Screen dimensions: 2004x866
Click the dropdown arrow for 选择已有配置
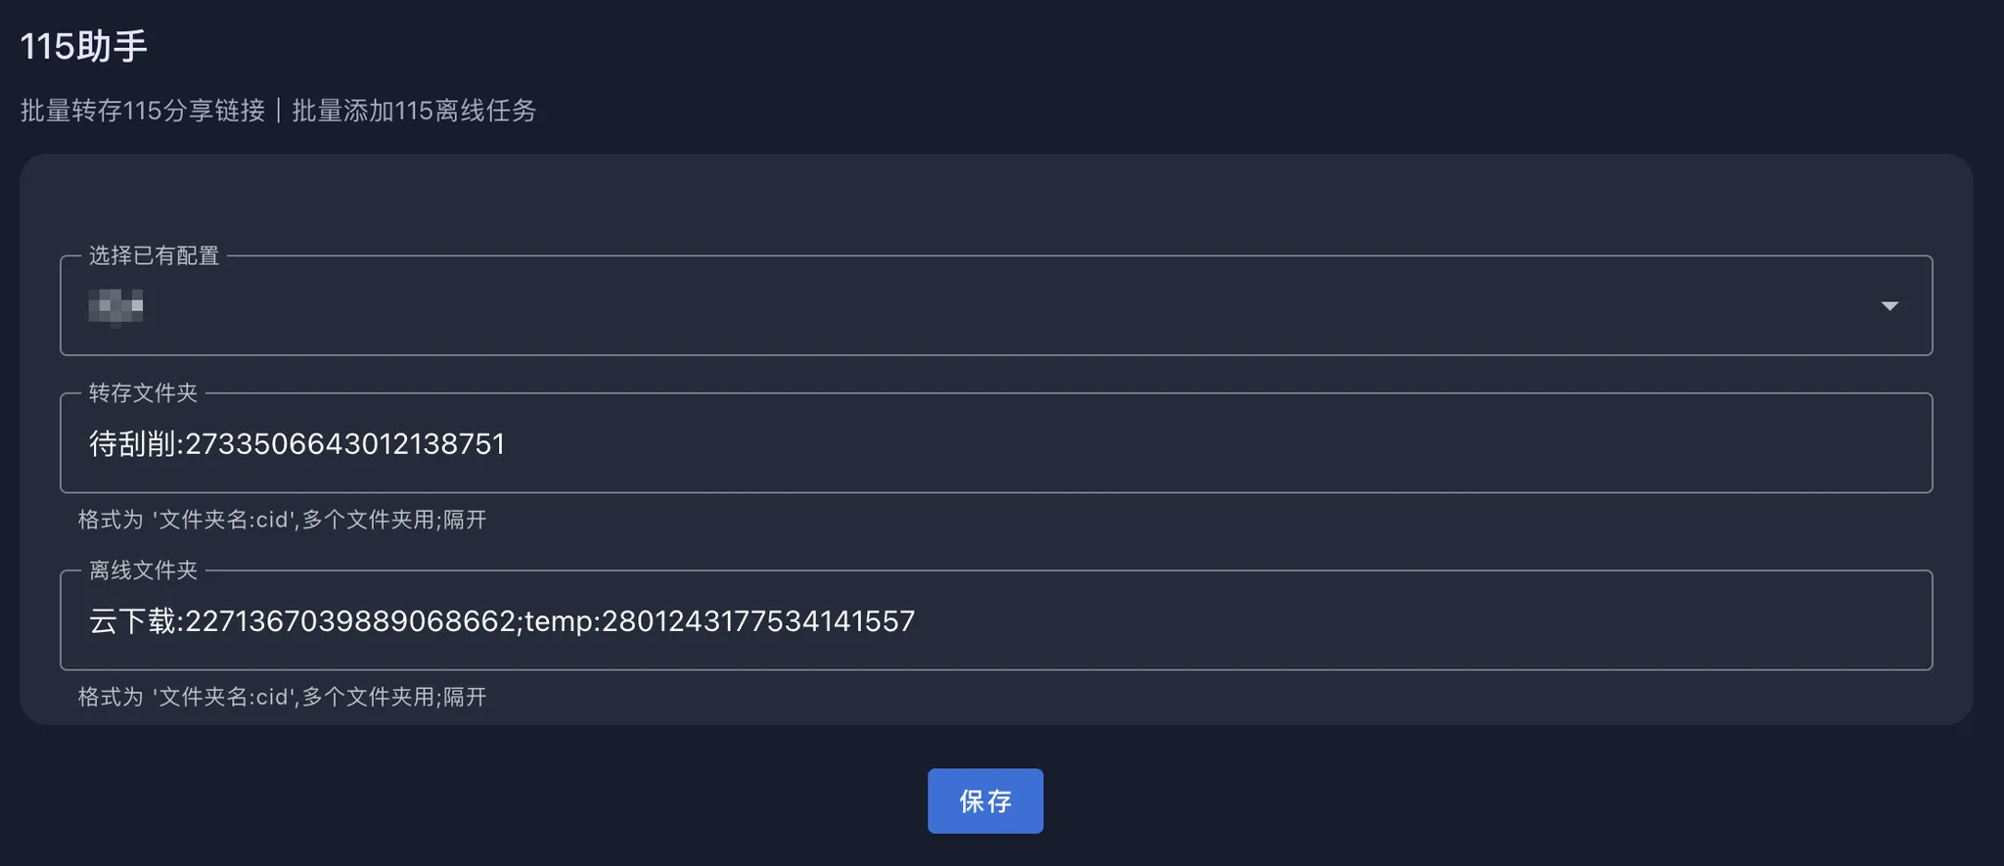click(1890, 306)
